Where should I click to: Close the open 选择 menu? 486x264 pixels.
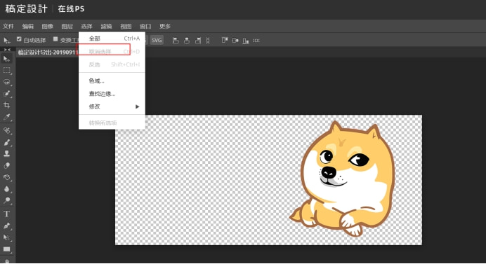coord(86,27)
